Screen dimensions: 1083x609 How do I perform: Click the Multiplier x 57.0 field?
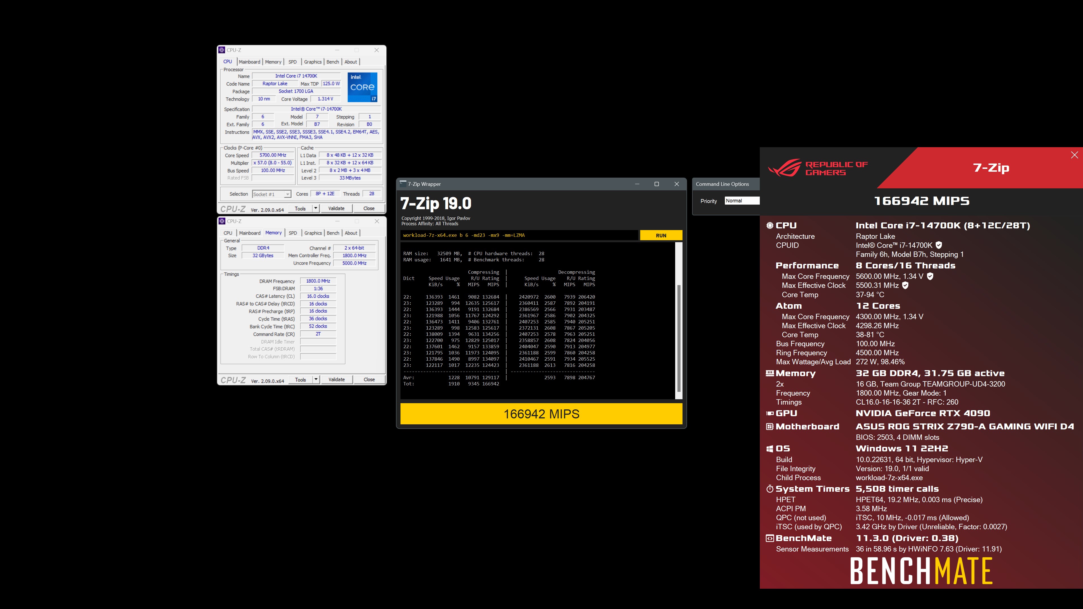(273, 163)
